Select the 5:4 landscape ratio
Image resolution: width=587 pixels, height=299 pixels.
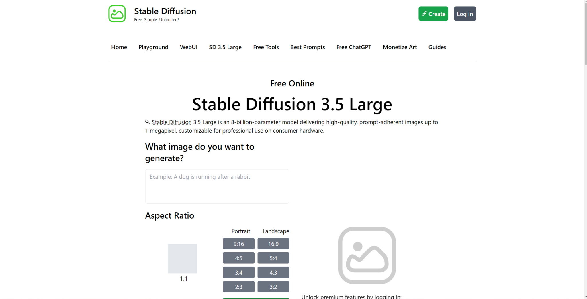(273, 258)
